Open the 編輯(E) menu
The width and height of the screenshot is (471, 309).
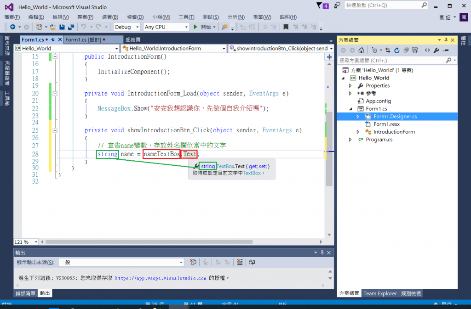[36, 17]
